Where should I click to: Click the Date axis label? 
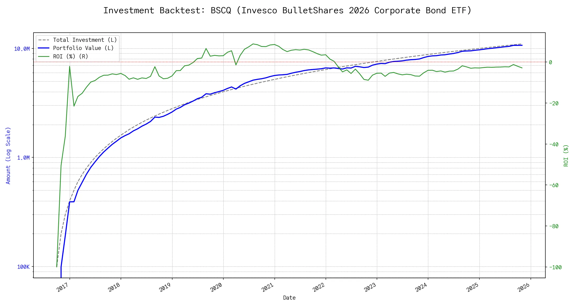289,298
